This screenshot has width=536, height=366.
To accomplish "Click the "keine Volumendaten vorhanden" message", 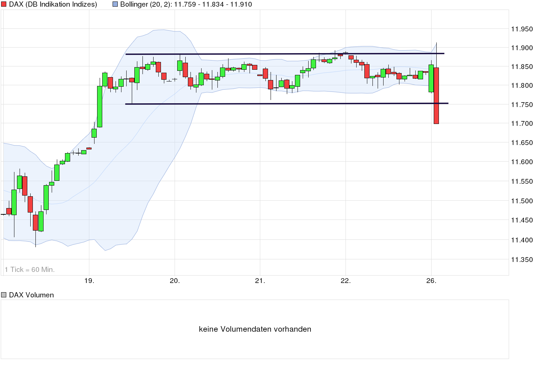I will (255, 329).
